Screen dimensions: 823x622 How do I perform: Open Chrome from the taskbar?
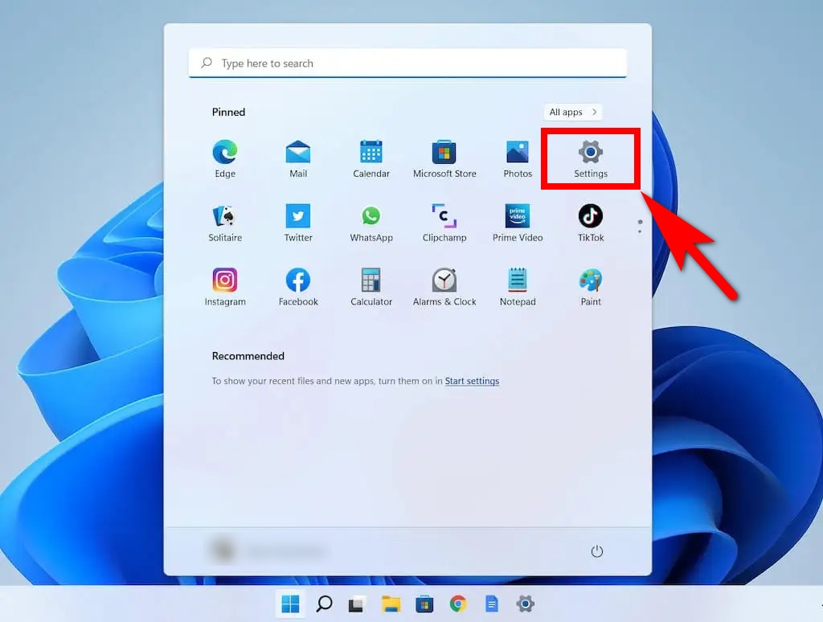(x=458, y=604)
